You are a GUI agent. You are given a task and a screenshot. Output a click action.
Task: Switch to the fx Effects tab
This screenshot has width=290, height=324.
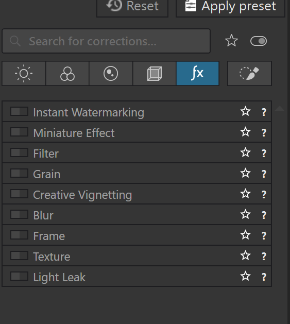point(198,73)
